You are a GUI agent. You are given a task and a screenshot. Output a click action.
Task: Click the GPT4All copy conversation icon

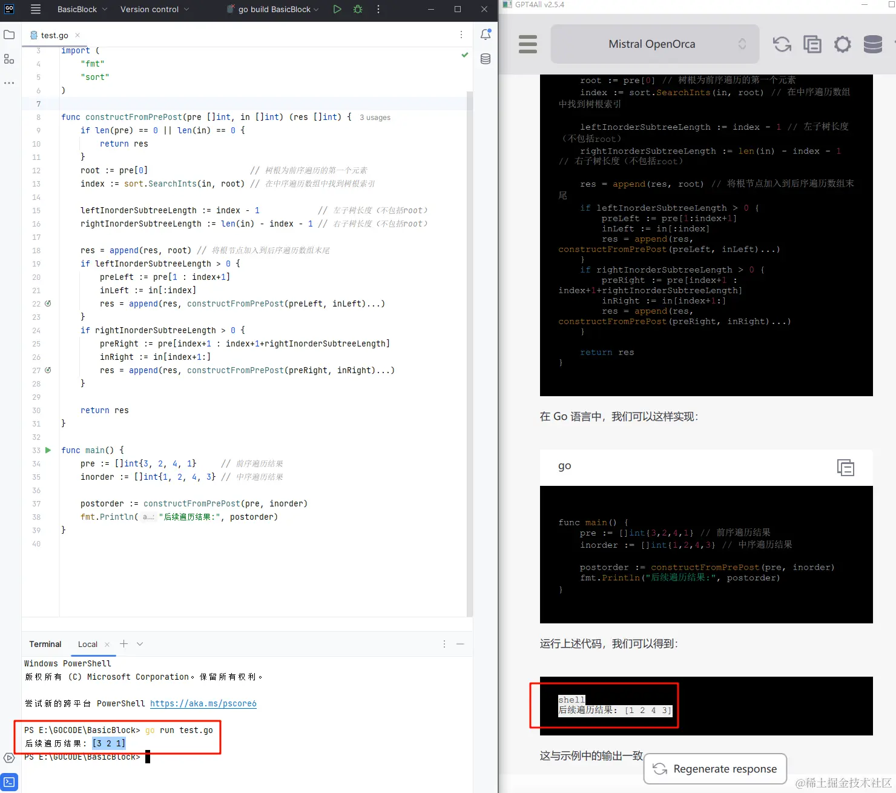coord(812,44)
